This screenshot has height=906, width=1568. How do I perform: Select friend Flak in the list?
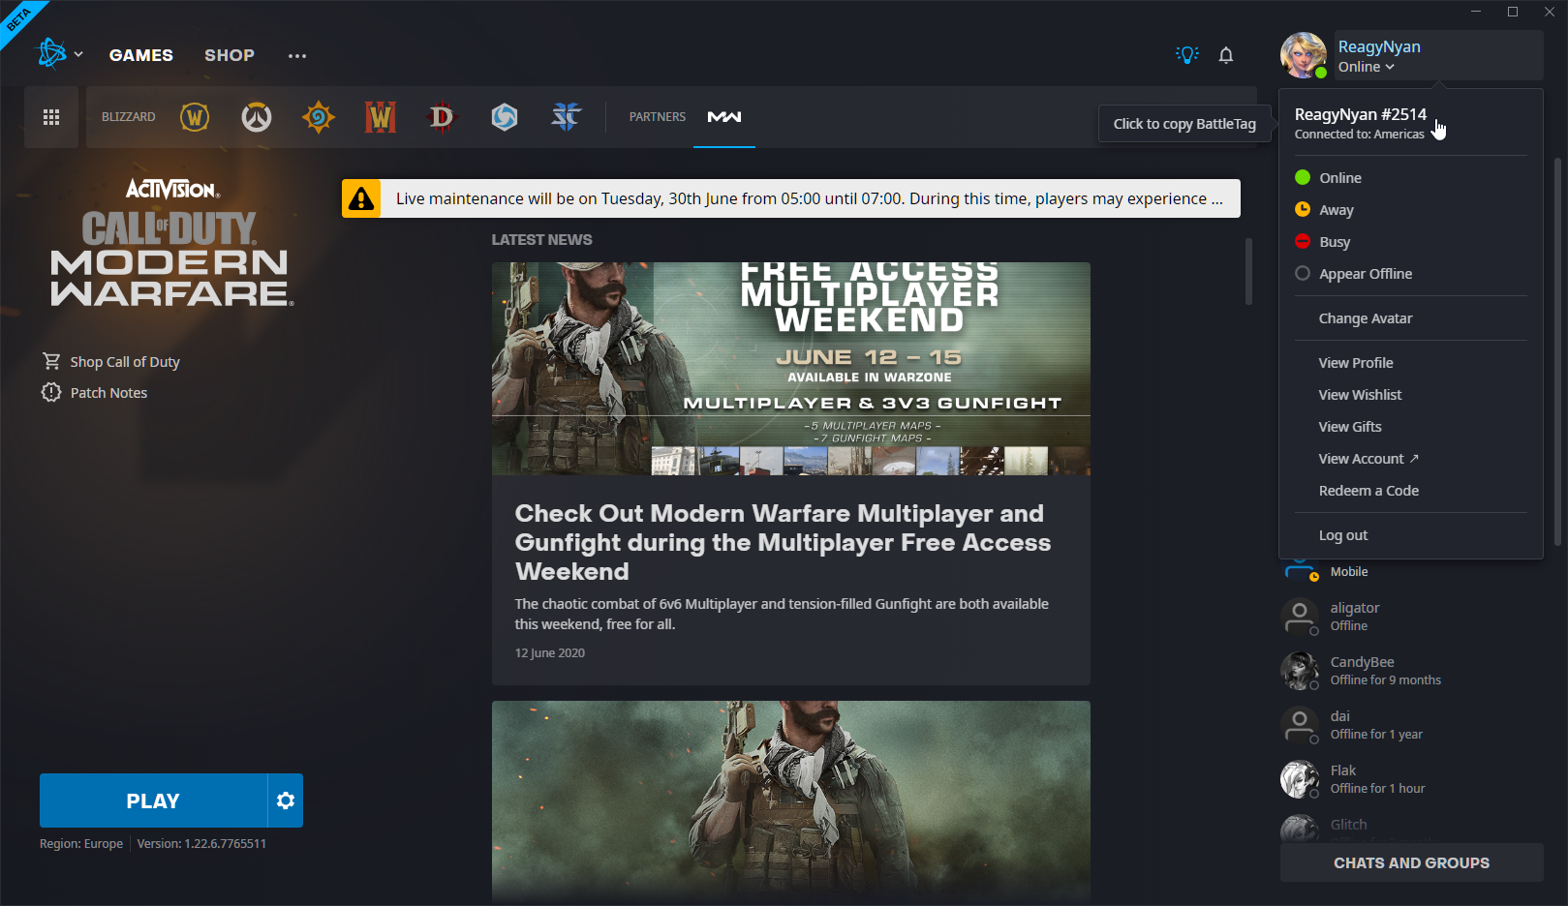[x=1411, y=779]
